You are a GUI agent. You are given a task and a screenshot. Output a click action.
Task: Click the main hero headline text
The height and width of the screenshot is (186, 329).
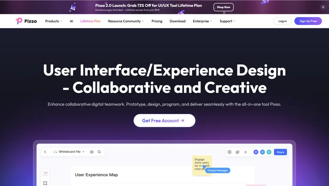tap(164, 79)
